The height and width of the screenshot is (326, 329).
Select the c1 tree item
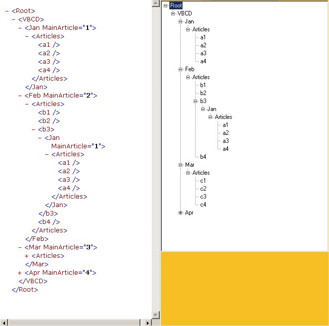tap(203, 181)
